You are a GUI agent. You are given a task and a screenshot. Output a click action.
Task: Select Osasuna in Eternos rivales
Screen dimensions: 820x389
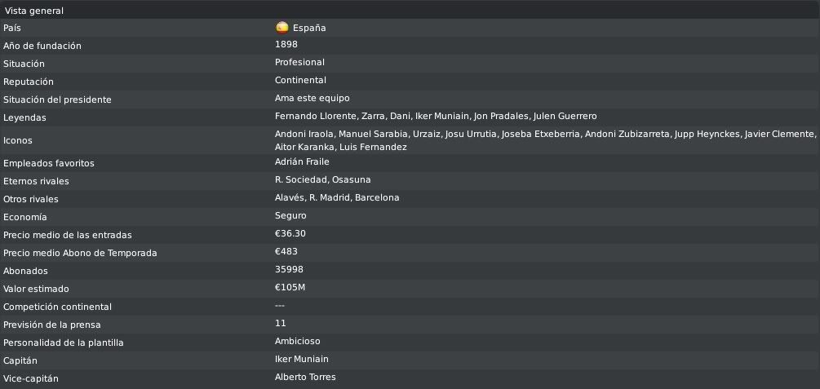point(352,180)
